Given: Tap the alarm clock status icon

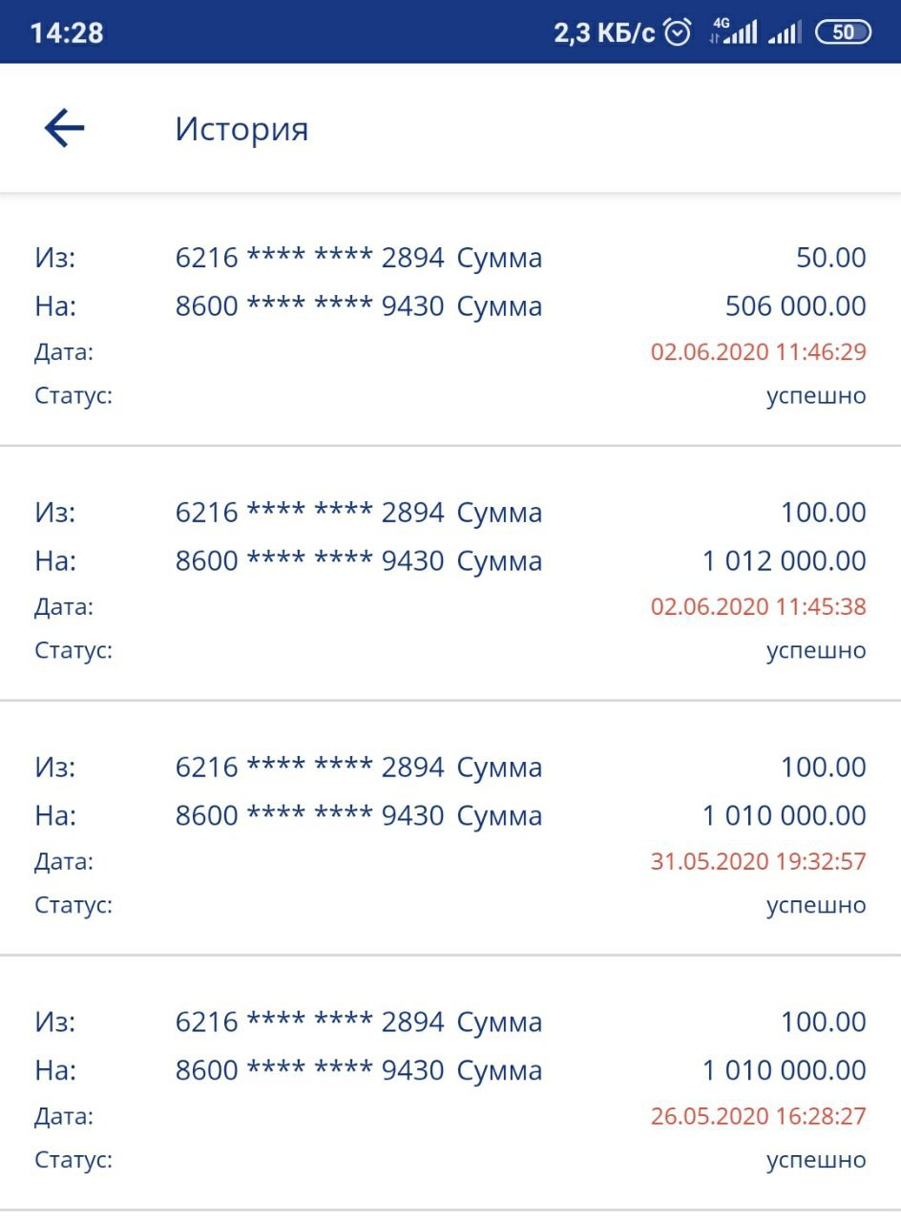Looking at the screenshot, I should coord(678,32).
